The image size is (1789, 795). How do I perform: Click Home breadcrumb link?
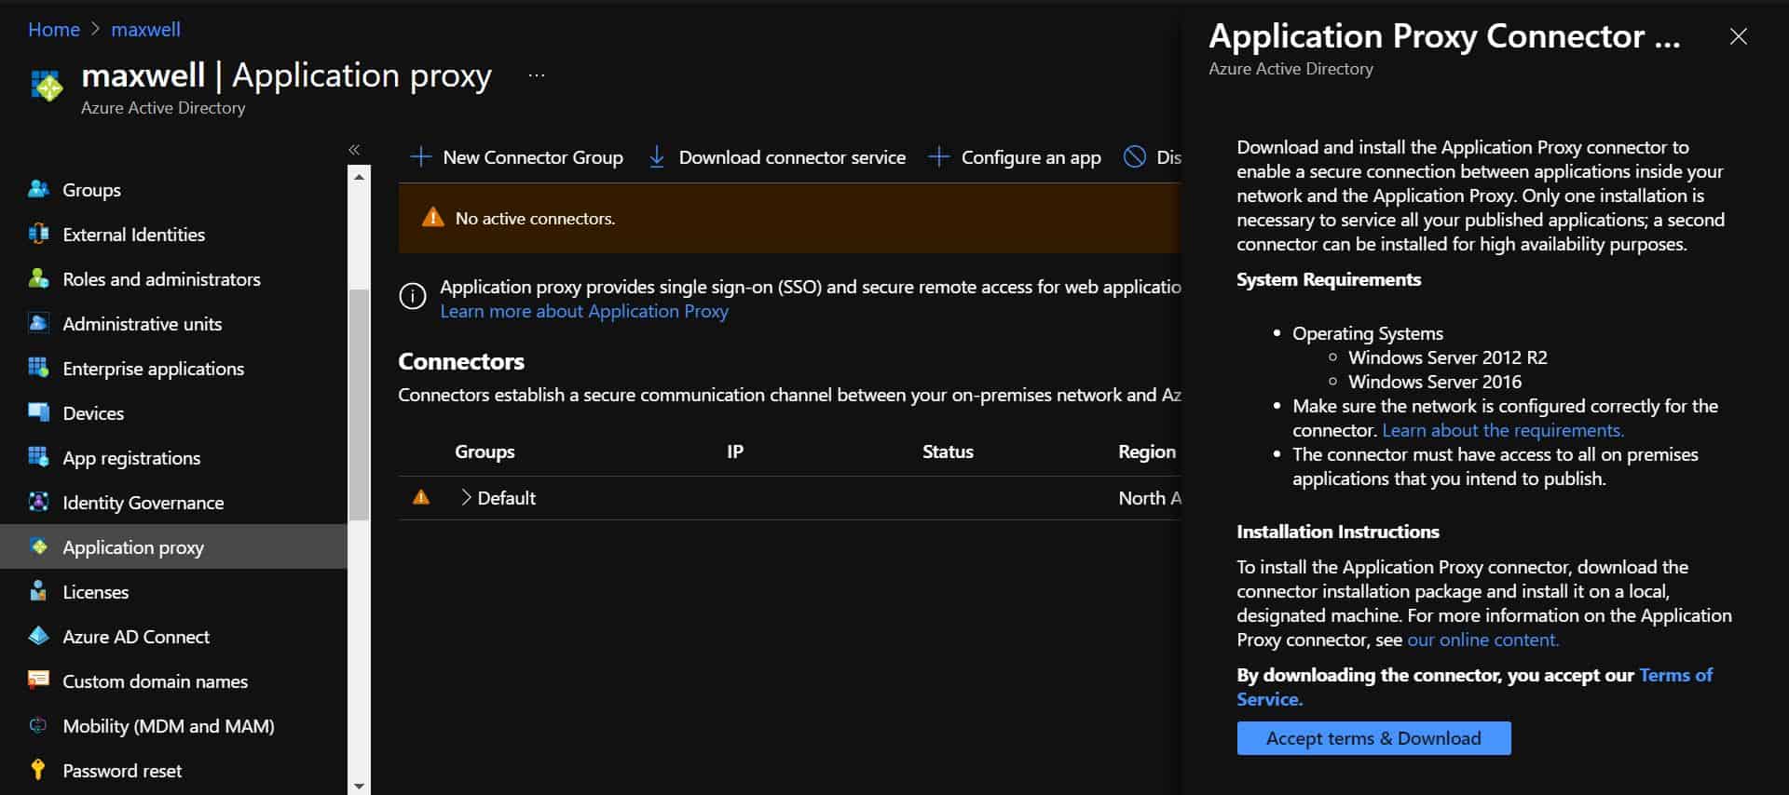click(x=54, y=29)
